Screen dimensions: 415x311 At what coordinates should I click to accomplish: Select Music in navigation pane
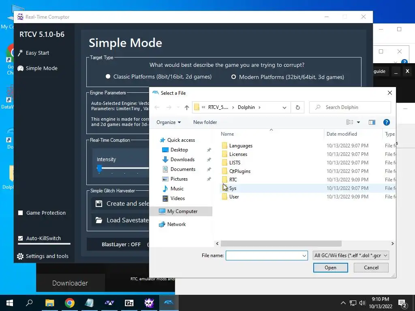[177, 189]
